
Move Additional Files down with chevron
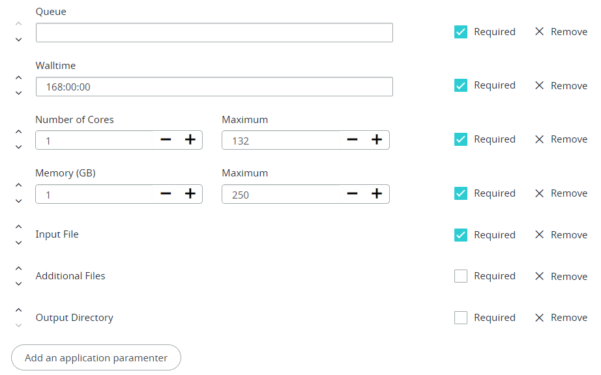tap(18, 284)
